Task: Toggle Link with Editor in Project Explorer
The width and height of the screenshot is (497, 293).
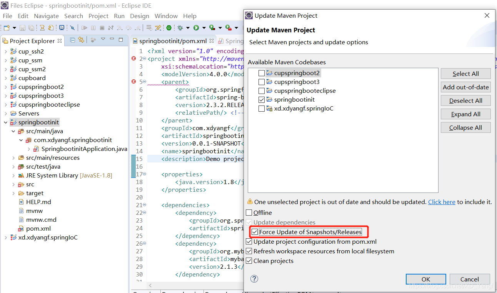Action: [81, 40]
